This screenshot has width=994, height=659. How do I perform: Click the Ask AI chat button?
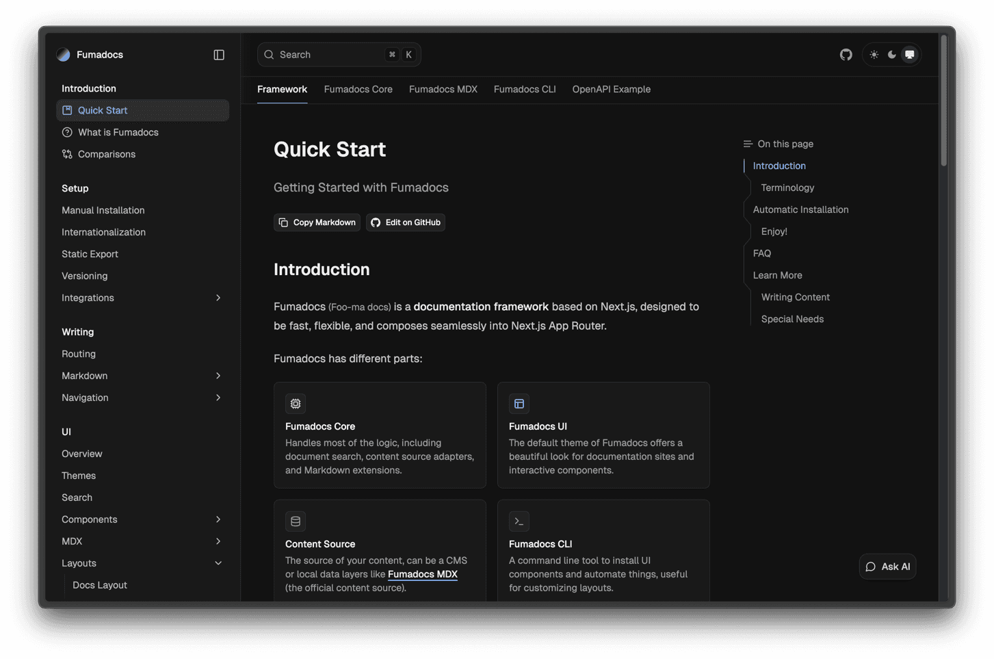pos(887,567)
